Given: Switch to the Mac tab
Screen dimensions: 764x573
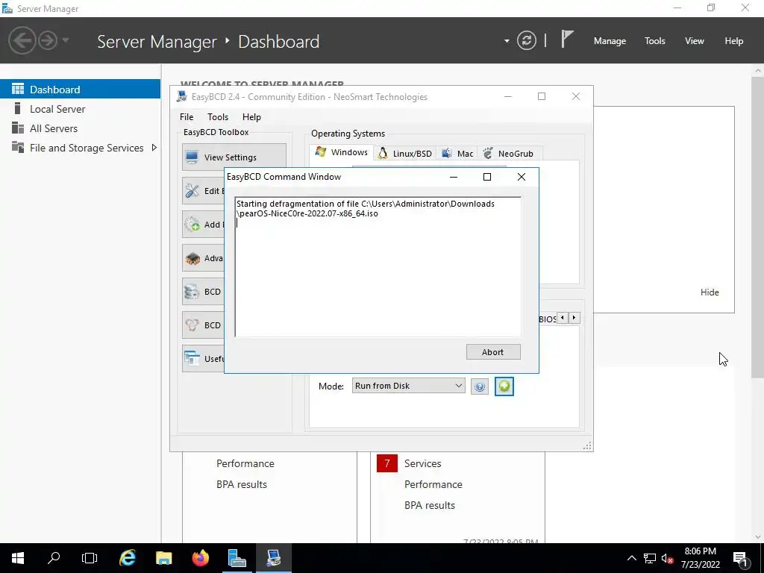Looking at the screenshot, I should coord(457,154).
